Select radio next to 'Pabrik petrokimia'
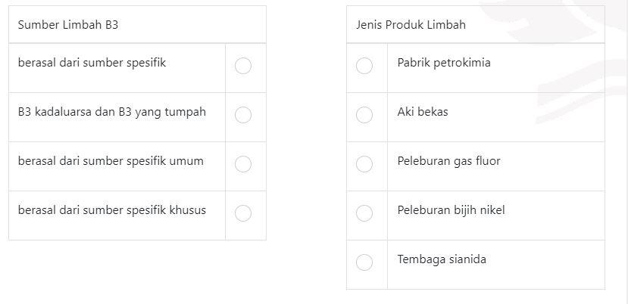 (x=364, y=66)
